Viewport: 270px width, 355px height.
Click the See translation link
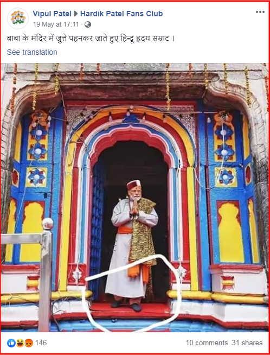[x=32, y=52]
